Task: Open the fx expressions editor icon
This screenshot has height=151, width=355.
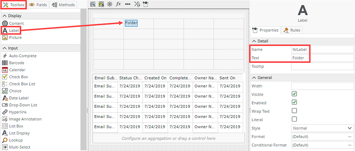Action: (118, 4)
